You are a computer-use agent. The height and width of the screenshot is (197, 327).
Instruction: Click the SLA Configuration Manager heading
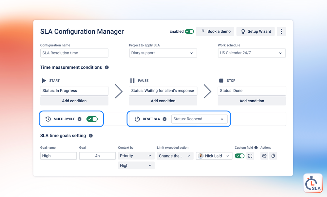[82, 31]
